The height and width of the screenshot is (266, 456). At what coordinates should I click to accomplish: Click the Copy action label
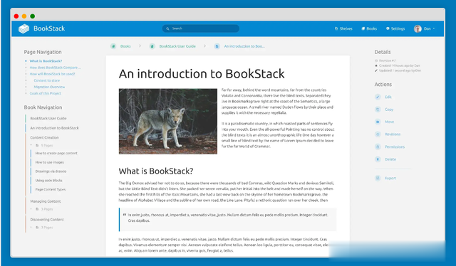[x=389, y=110]
